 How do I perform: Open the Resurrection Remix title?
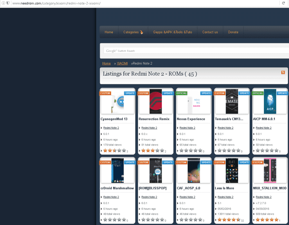(x=154, y=119)
